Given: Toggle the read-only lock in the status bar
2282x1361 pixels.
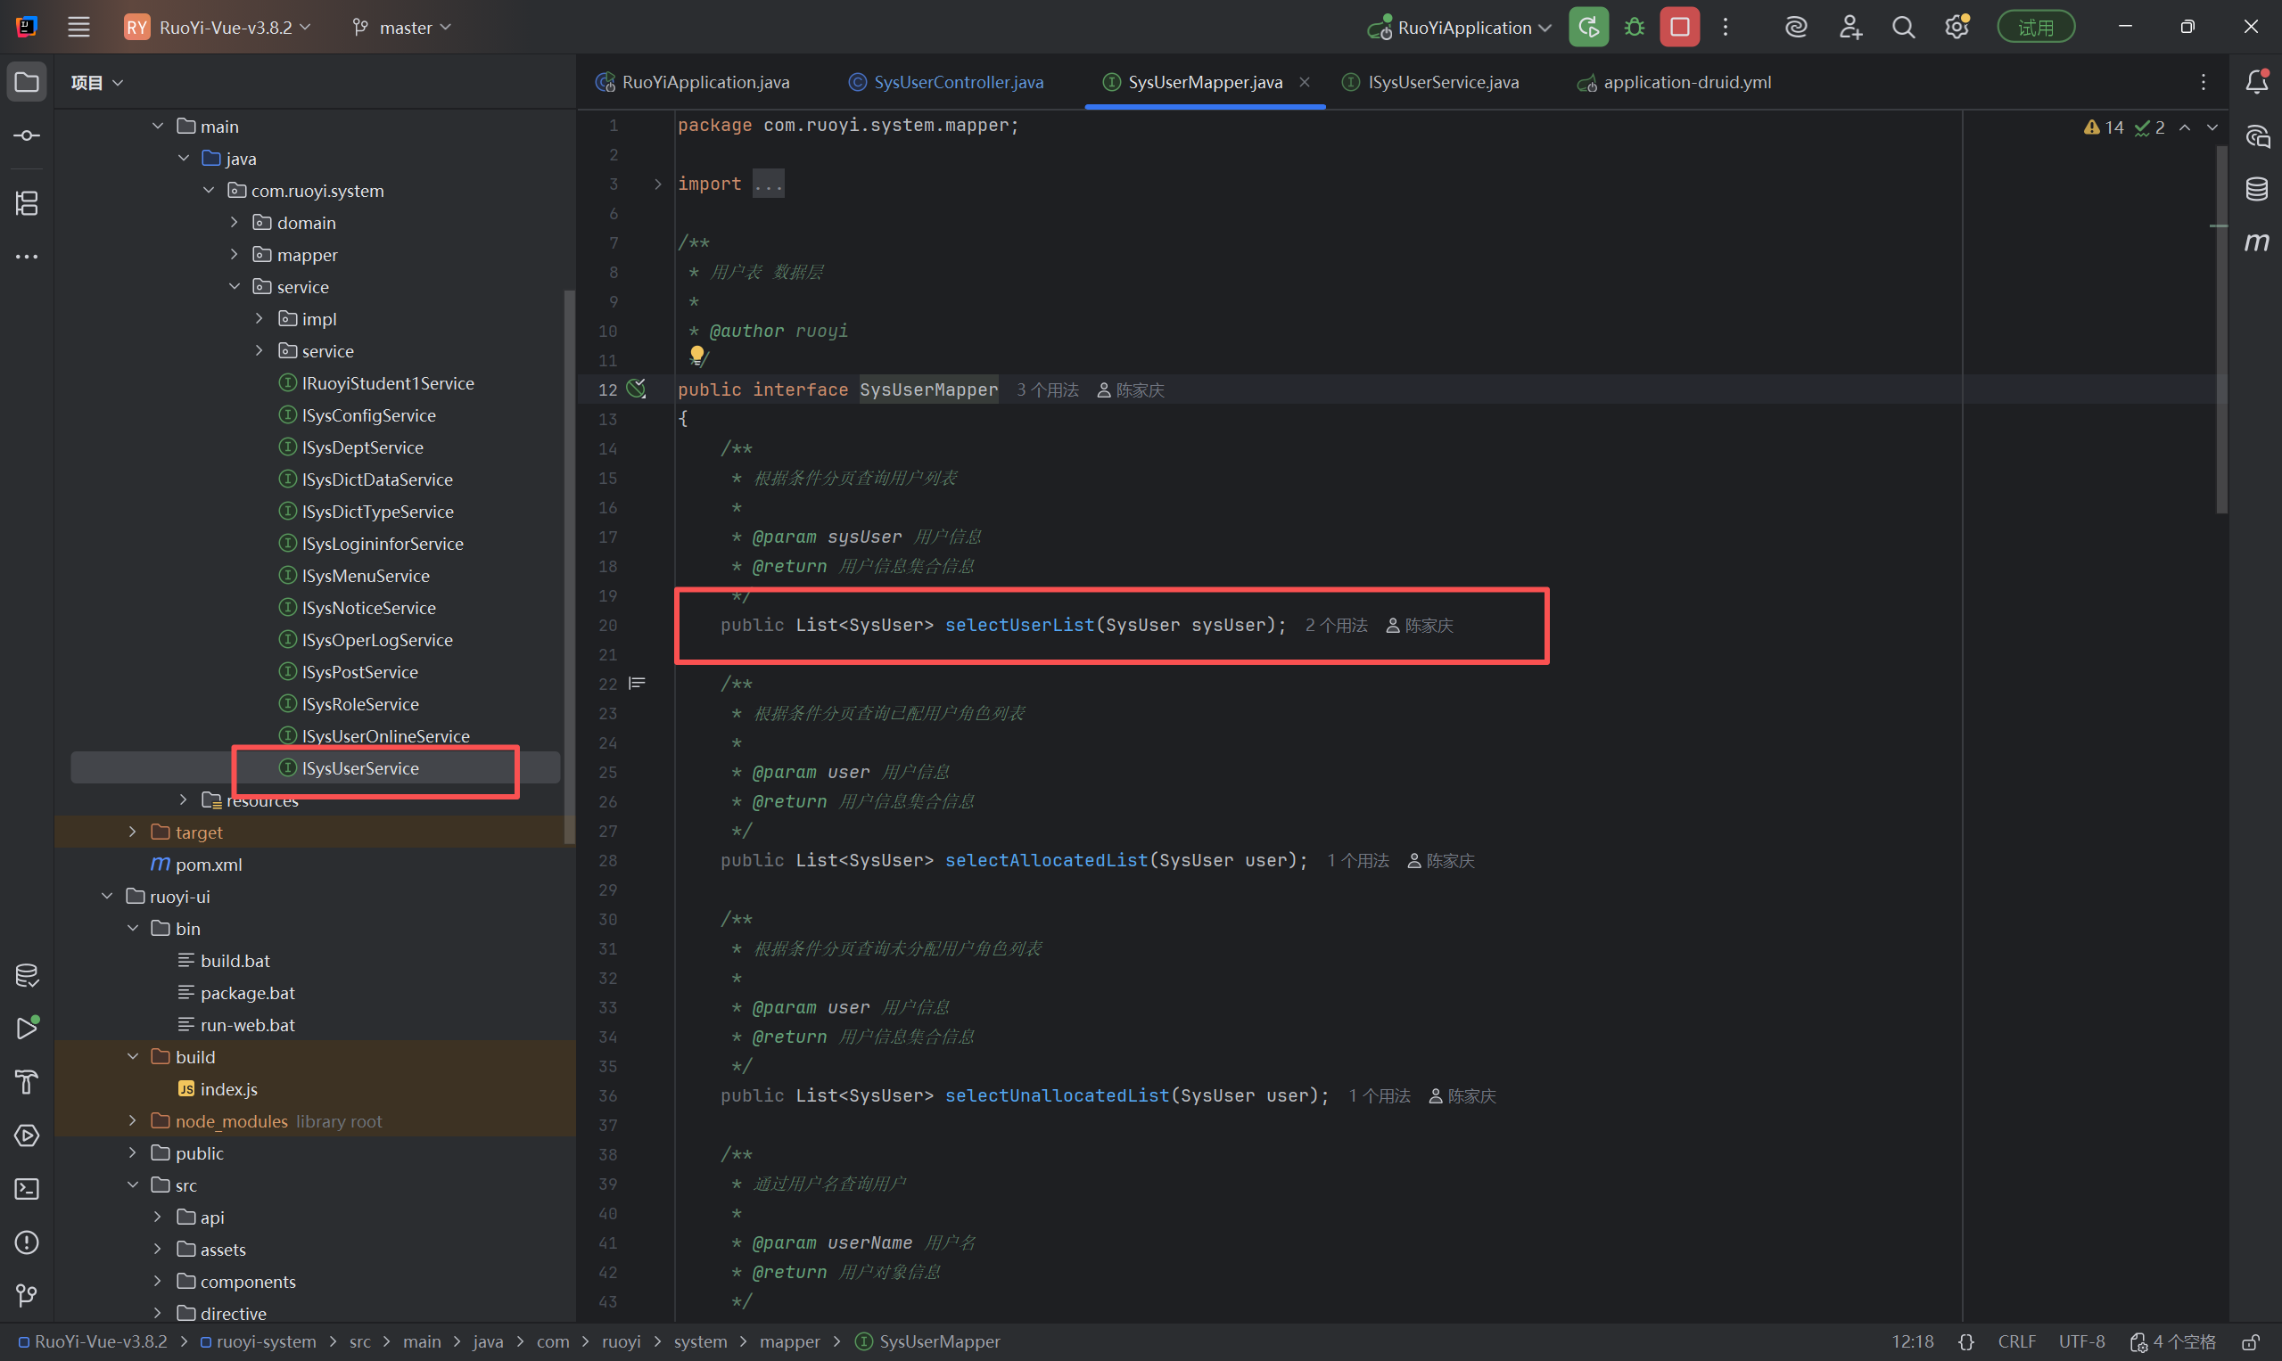Looking at the screenshot, I should pos(2250,1341).
